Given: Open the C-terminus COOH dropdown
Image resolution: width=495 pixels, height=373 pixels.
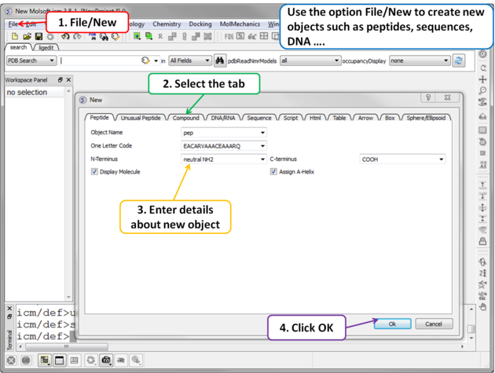Looking at the screenshot, I should click(402, 159).
